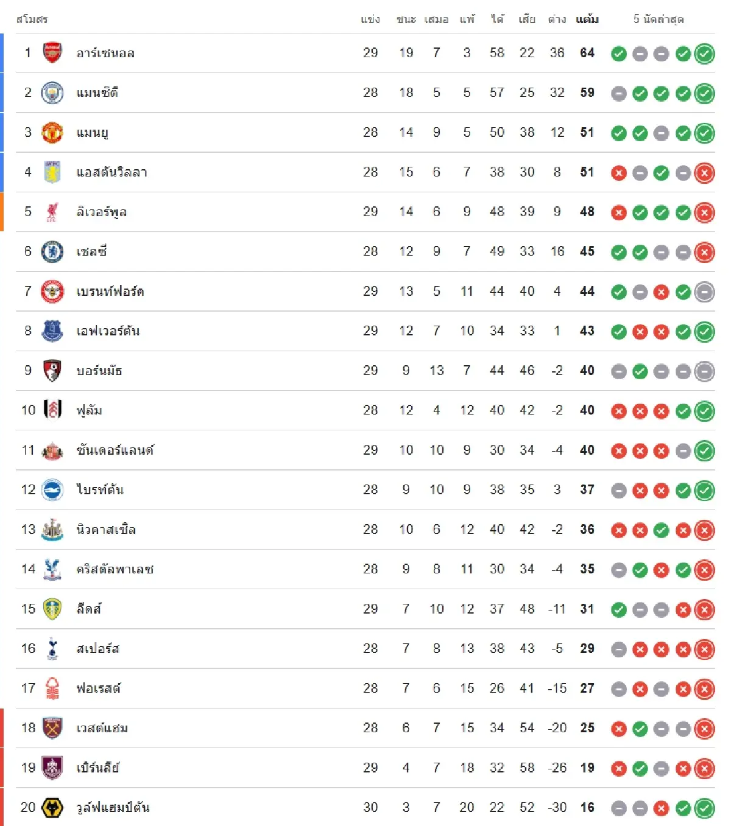Select the Manchester City club logo
The height and width of the screenshot is (826, 731).
pyautogui.click(x=52, y=93)
